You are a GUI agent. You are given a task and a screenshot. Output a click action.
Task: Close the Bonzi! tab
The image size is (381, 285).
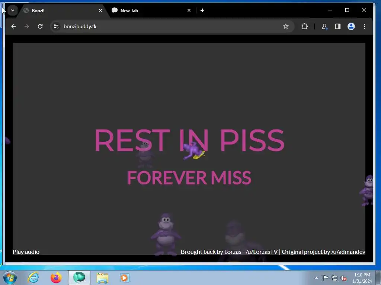(x=100, y=10)
